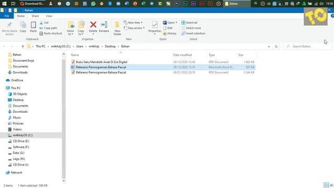Click the Rename ribbon button

tap(104, 27)
